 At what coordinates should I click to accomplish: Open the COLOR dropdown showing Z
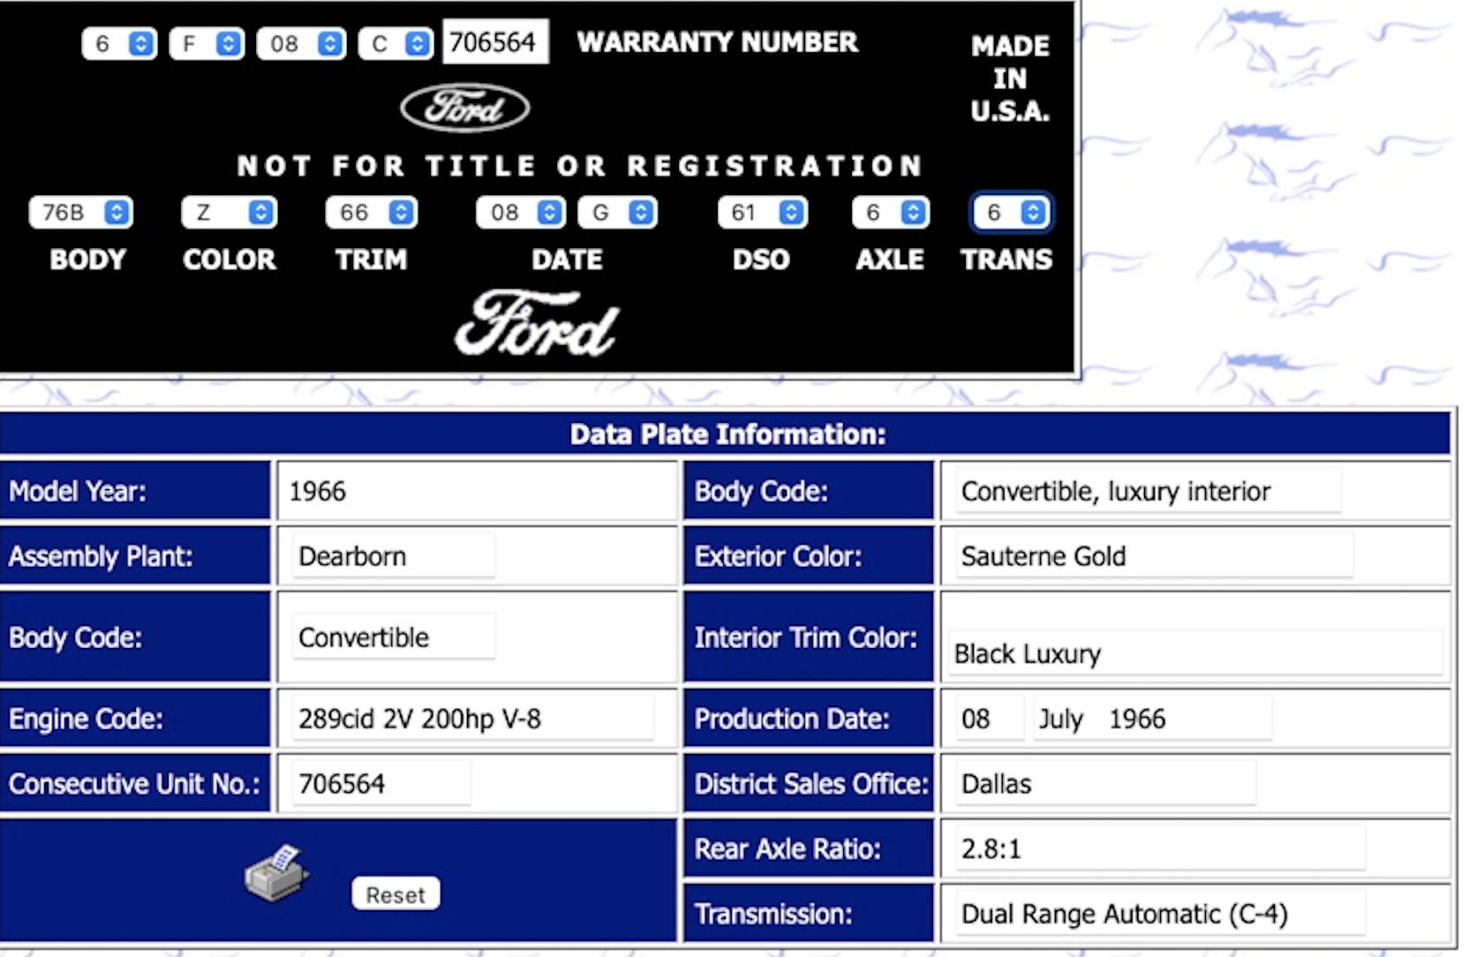(230, 212)
